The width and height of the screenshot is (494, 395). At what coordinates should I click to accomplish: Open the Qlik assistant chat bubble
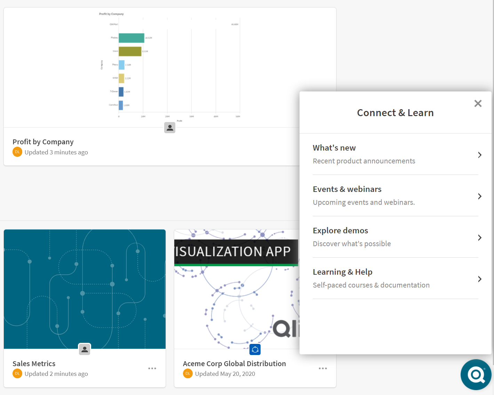point(476,375)
